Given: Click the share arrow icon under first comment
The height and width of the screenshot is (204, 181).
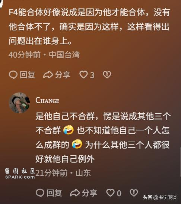Looking at the screenshot, I should tap(48, 75).
